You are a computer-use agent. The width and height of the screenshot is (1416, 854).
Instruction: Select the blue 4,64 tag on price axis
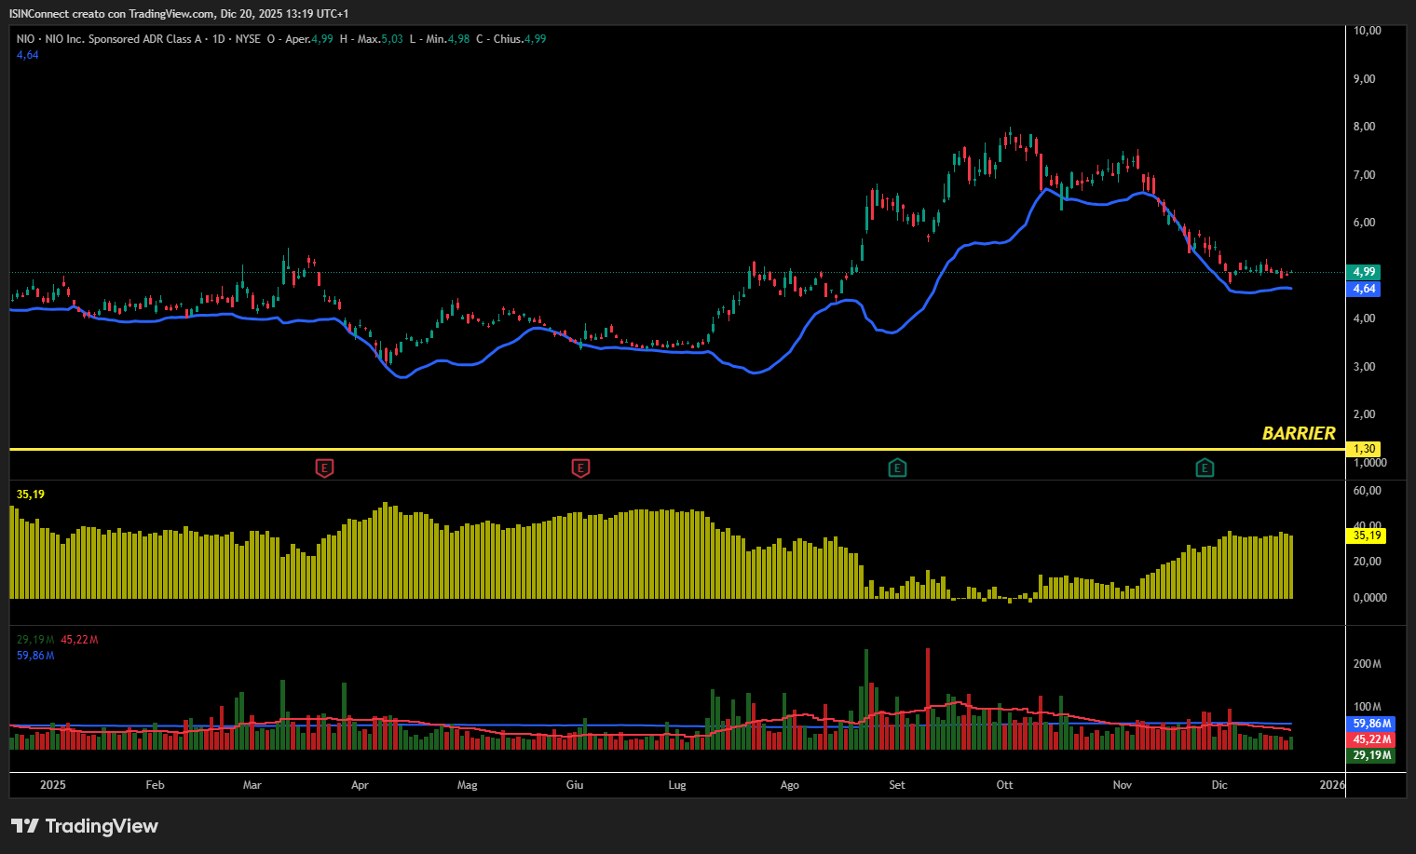pyautogui.click(x=1365, y=289)
